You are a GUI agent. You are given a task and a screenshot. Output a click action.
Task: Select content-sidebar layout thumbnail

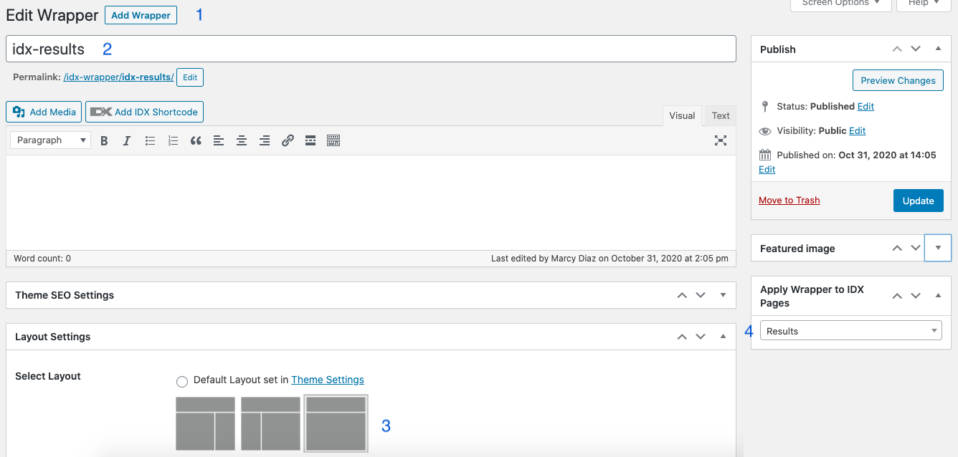pos(206,423)
